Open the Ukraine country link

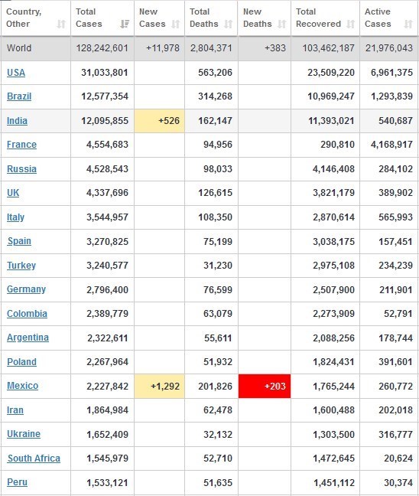[24, 434]
